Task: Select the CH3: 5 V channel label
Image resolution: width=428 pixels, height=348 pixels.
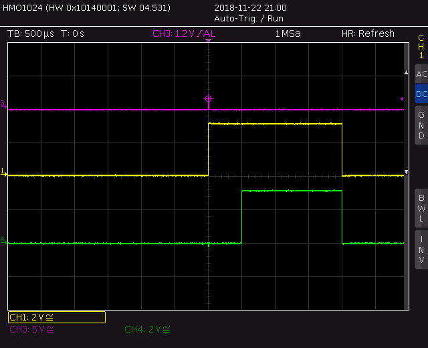Action: click(x=31, y=329)
